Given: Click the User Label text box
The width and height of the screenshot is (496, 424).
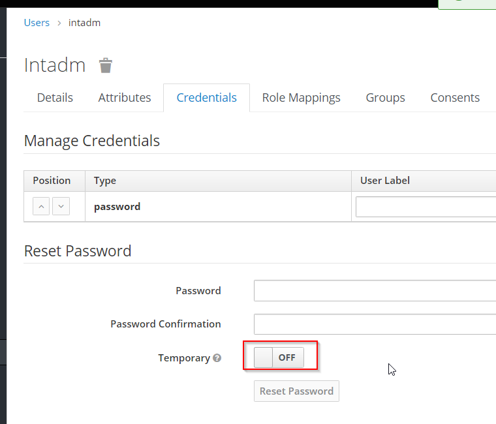Looking at the screenshot, I should click(x=426, y=207).
